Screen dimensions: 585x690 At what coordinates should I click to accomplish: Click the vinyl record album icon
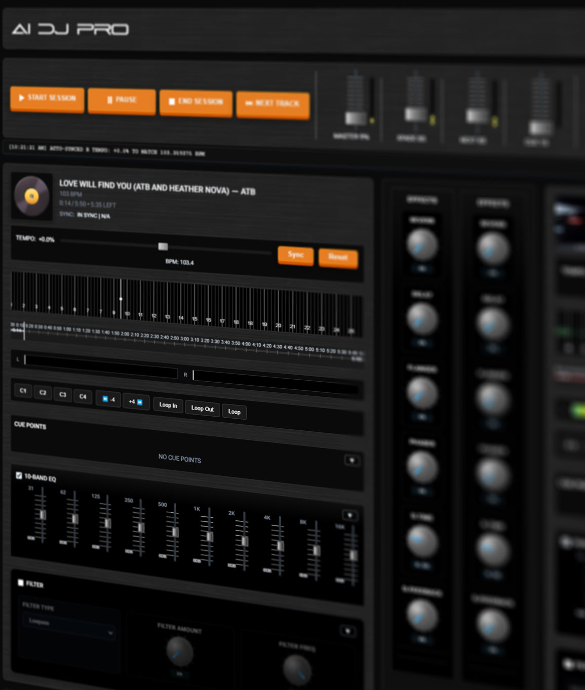32,196
